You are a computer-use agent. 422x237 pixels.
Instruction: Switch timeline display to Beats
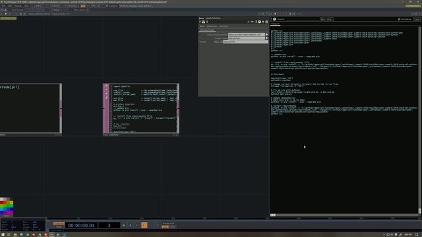(x=59, y=226)
